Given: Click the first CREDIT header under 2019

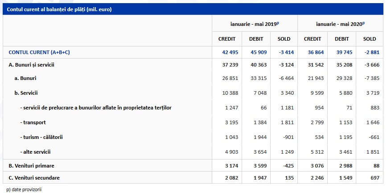Looking at the screenshot, I should (227, 39).
